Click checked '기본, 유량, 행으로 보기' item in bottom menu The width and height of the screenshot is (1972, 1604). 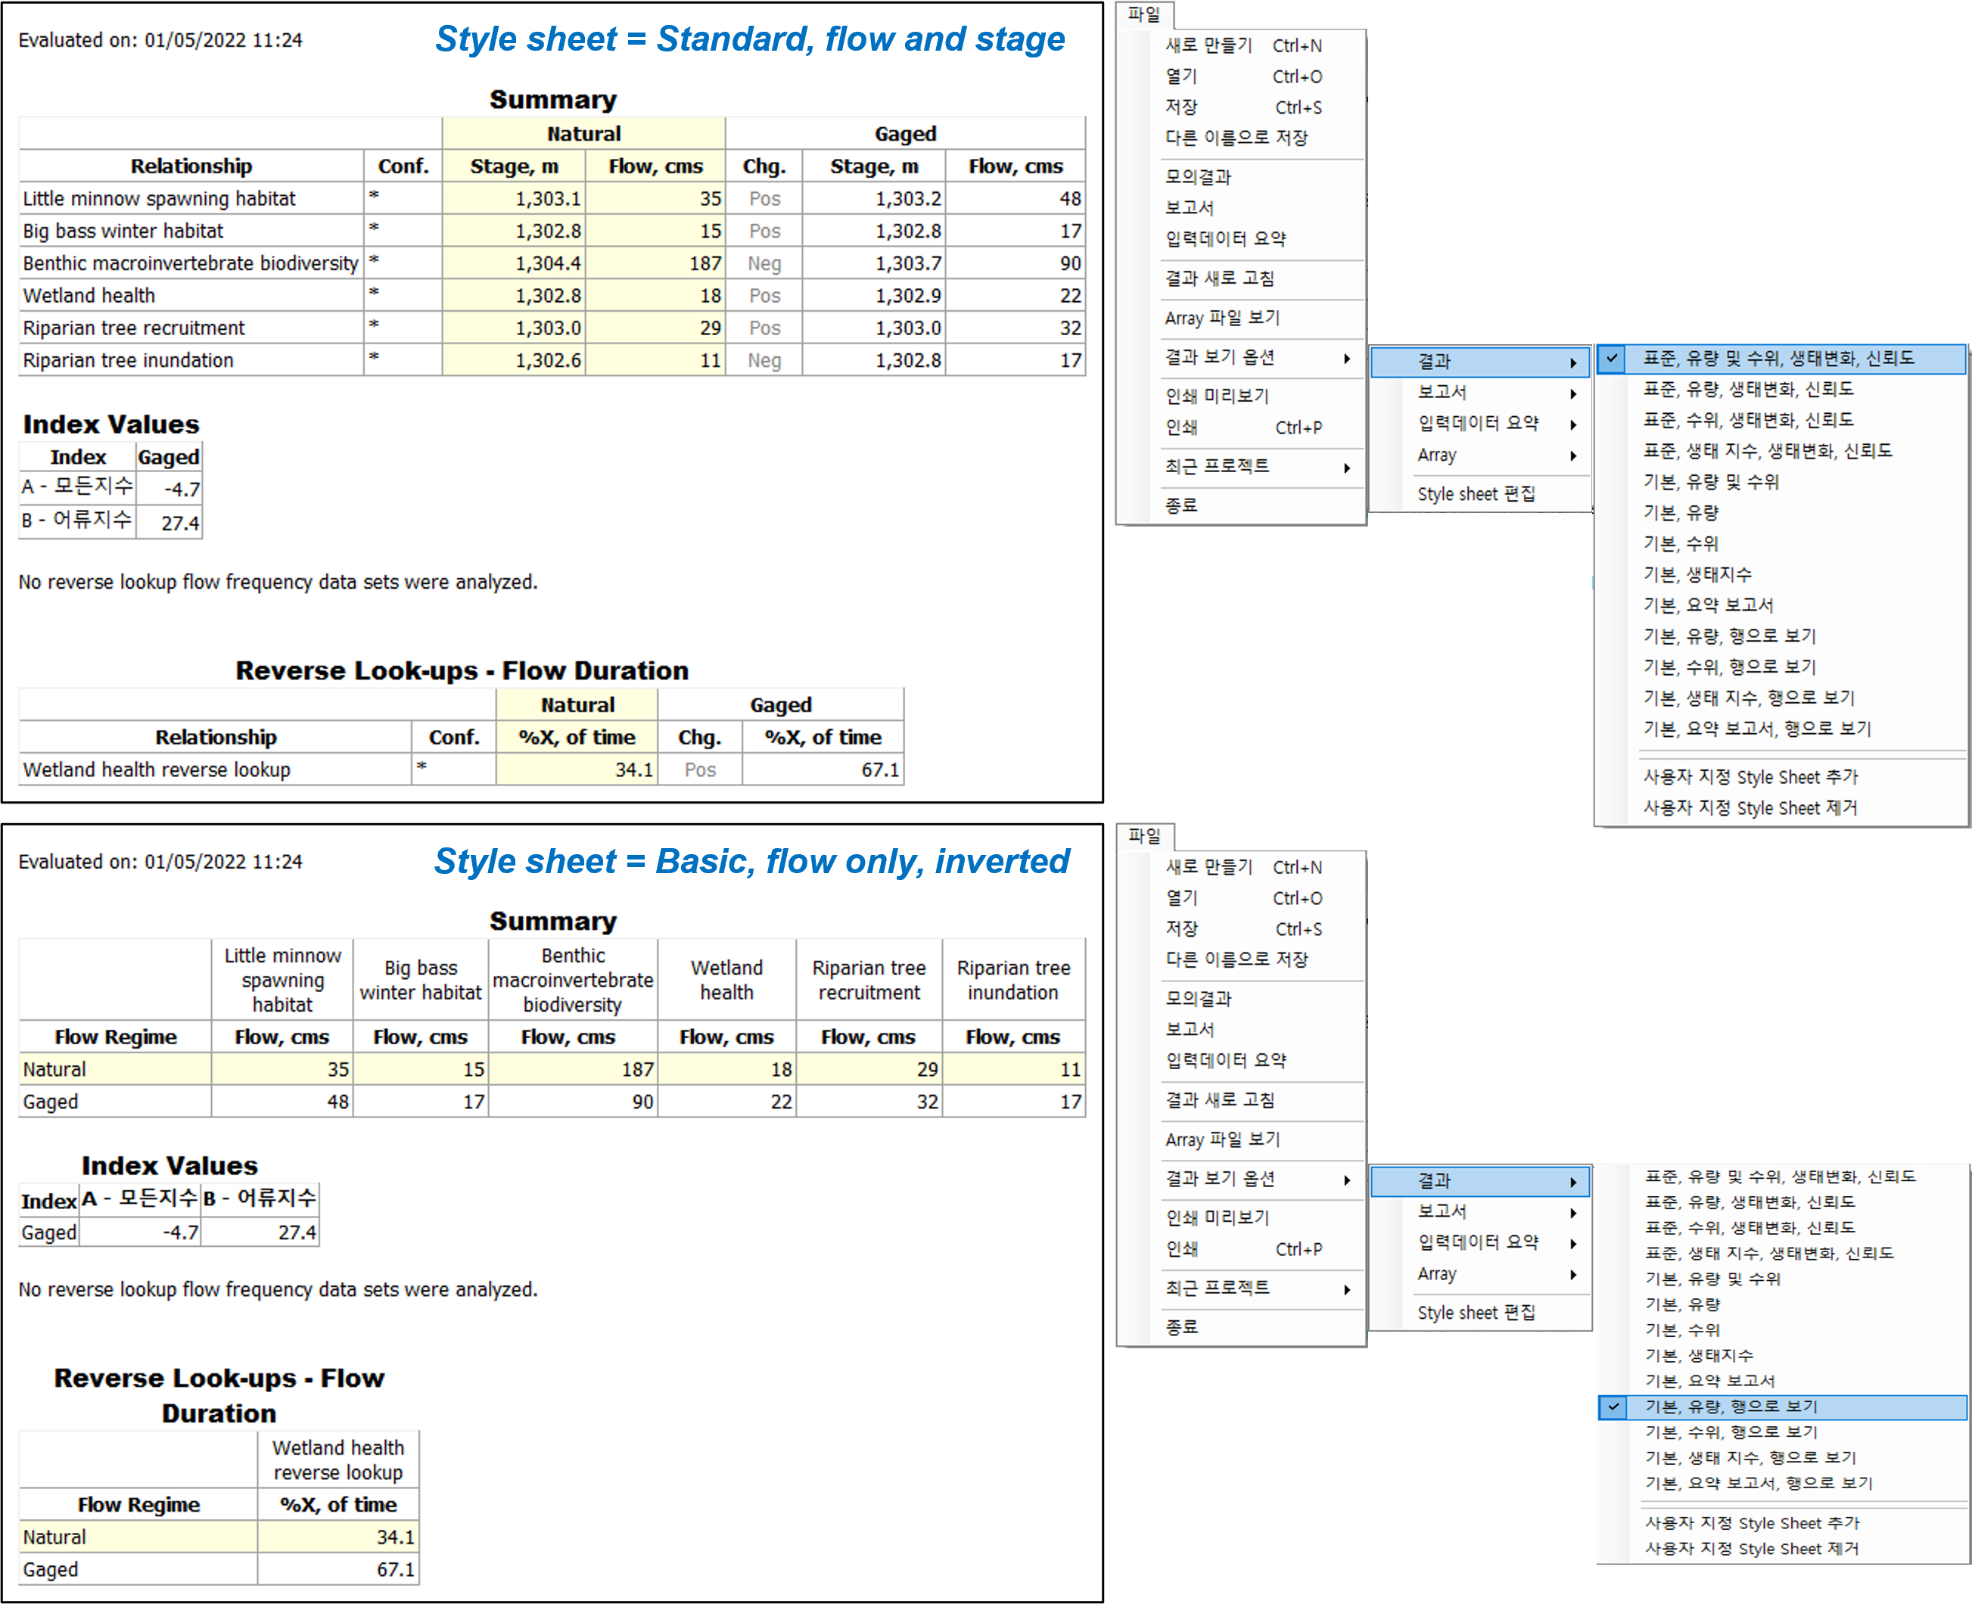1731,1407
